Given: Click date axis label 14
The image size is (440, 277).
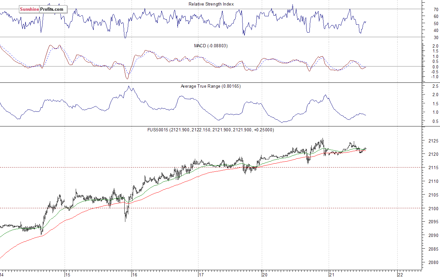Looking at the screenshot, I should click(x=2, y=274).
